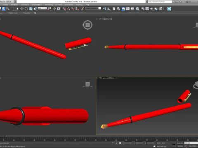198x148 pixels.
Task: Open the Create menu
Action: pos(5,5)
